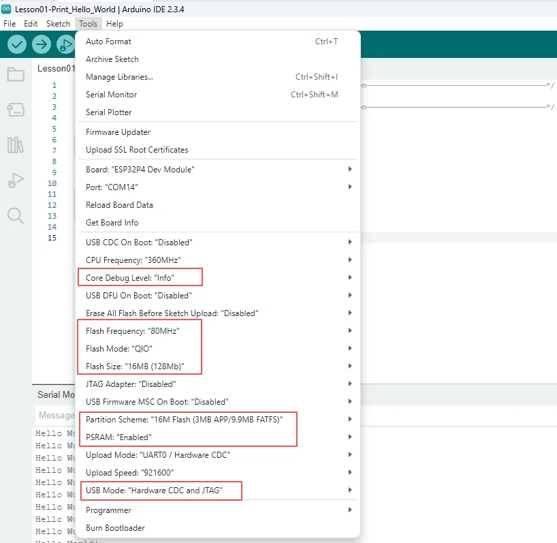Open USB Firmware MSC On Boot option

217,402
